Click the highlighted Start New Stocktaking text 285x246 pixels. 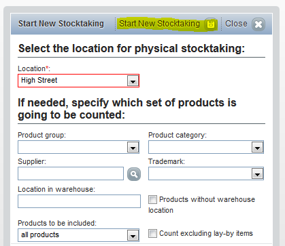160,24
